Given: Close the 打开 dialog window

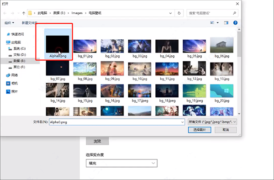Looking at the screenshot, I should point(237,4).
